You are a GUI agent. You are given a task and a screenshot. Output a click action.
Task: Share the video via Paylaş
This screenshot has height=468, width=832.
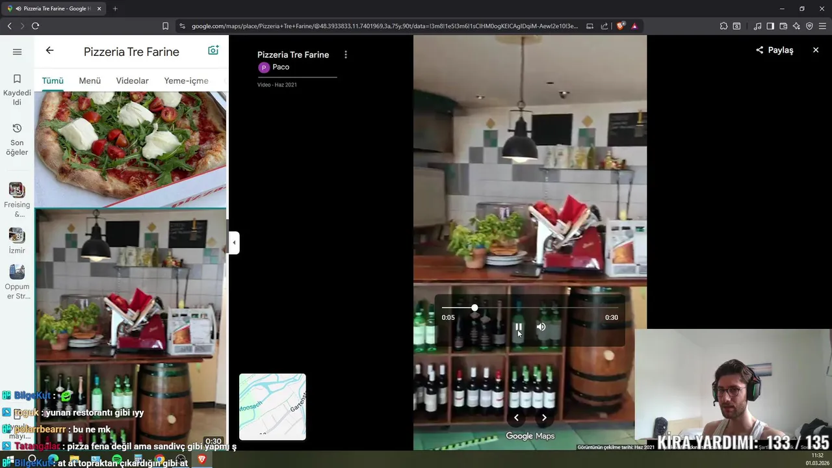click(775, 50)
